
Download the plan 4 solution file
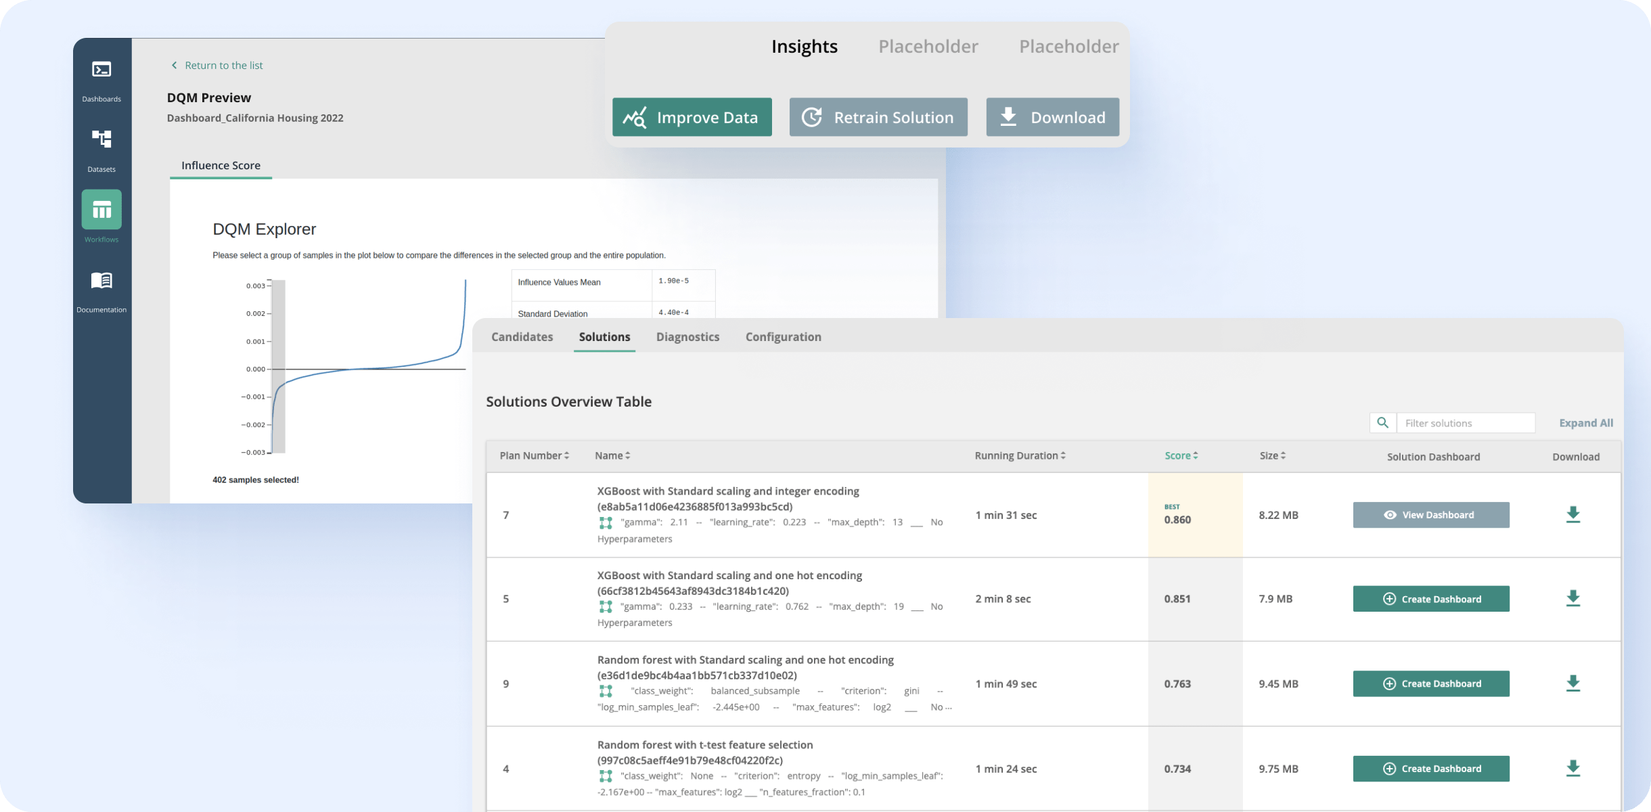1573,768
